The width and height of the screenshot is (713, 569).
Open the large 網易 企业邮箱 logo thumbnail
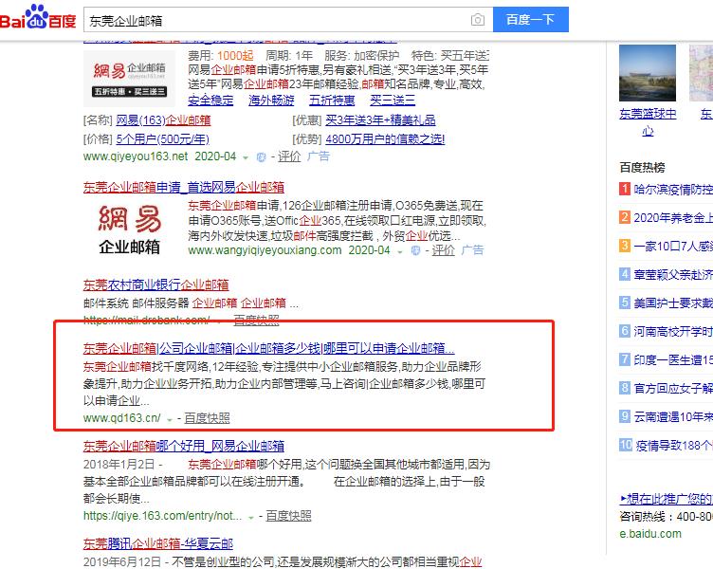point(130,229)
